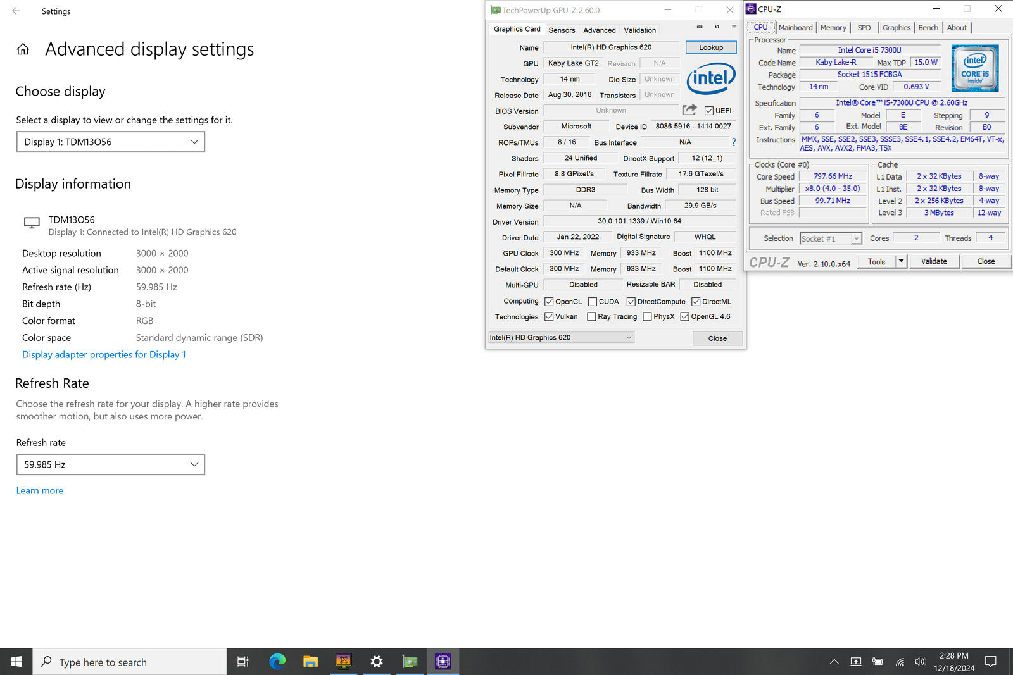Open CPU-Z Graphics tab
This screenshot has height=675, width=1013.
[897, 27]
